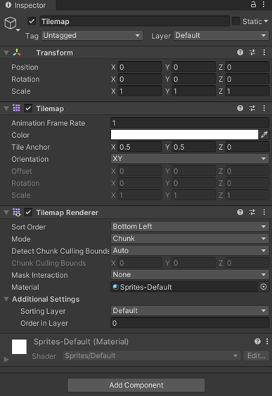Click the color eyedropper picker icon
Screen dimensions: 272x396
[264, 134]
